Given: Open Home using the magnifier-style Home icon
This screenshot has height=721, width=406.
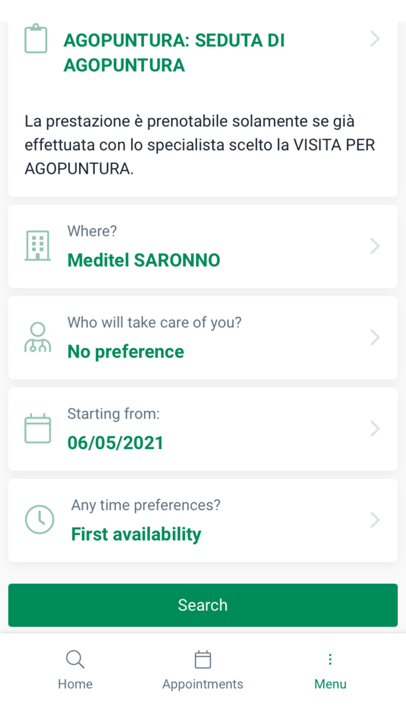Looking at the screenshot, I should click(75, 660).
